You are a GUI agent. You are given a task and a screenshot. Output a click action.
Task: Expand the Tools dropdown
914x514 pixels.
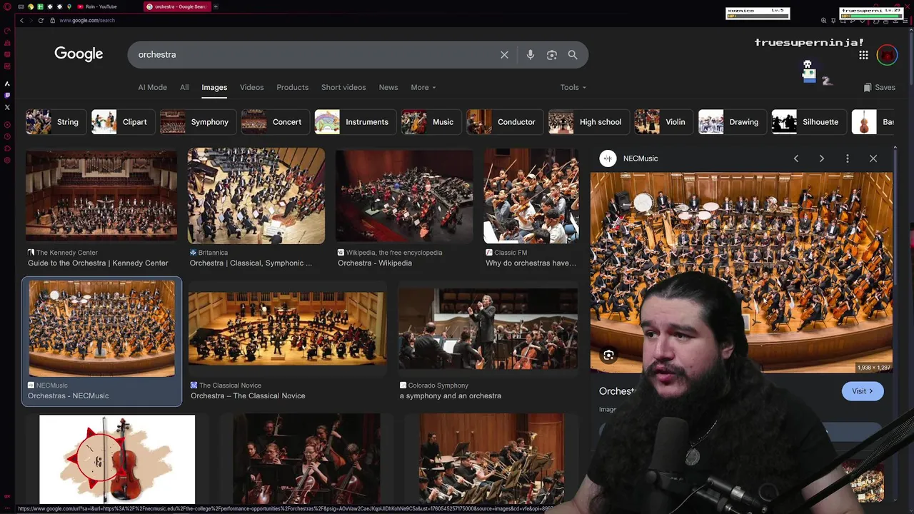click(573, 87)
